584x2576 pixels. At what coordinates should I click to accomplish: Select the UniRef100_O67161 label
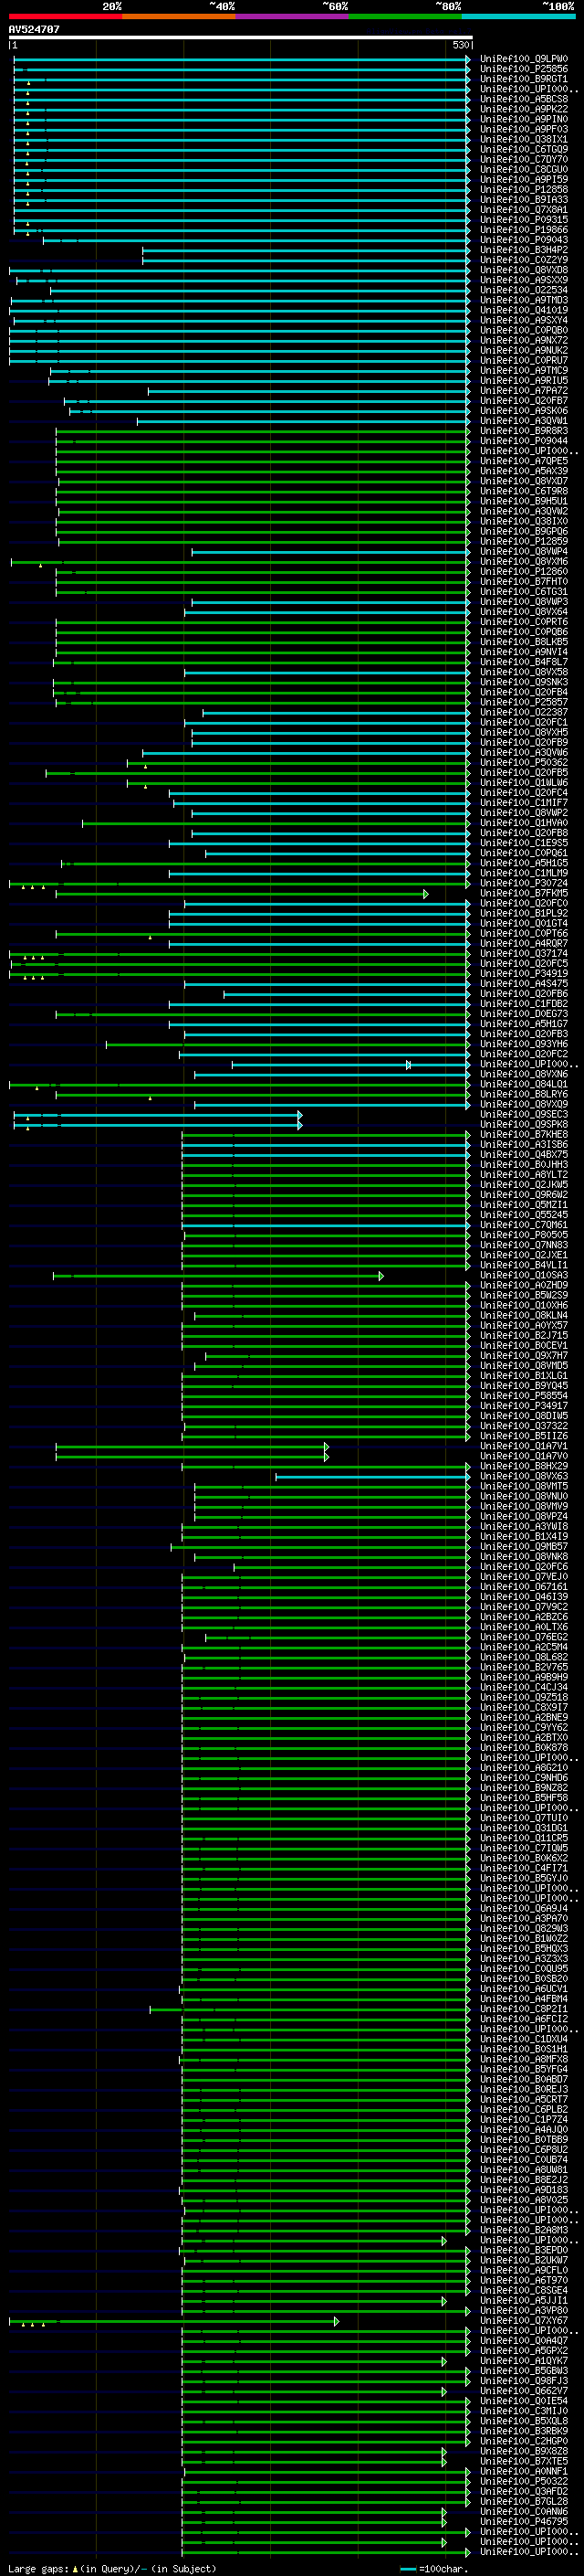pos(523,1587)
